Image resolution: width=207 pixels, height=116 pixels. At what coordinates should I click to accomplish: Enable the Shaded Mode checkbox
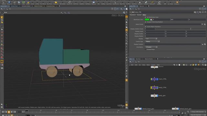click(x=146, y=50)
